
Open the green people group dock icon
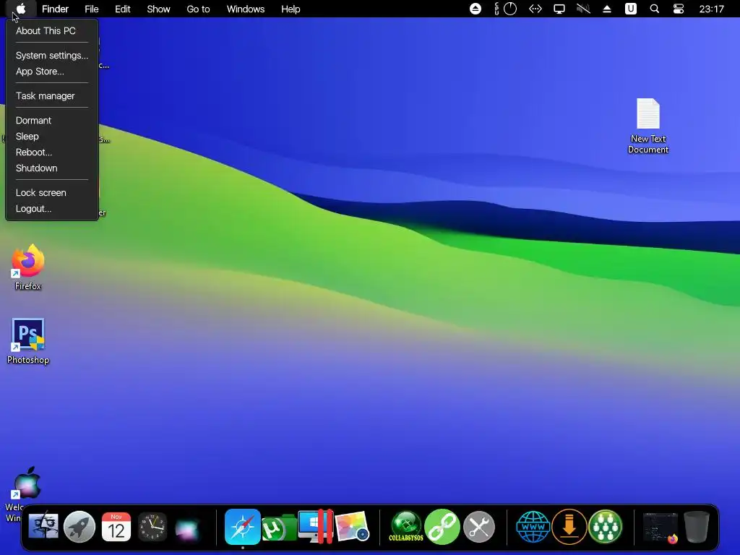point(606,526)
